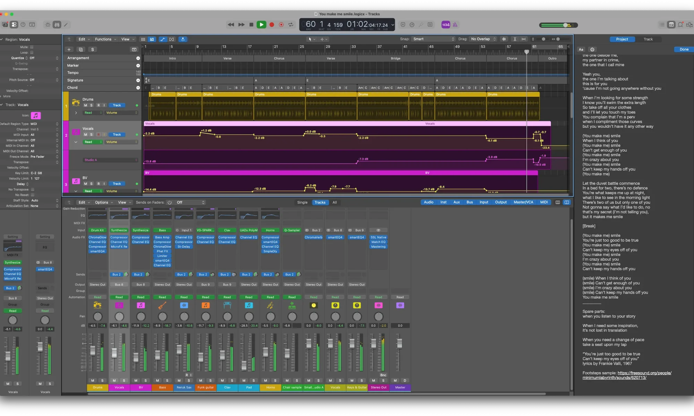Click the Drums track drum kit icon
This screenshot has height=416, width=694.
click(76, 103)
